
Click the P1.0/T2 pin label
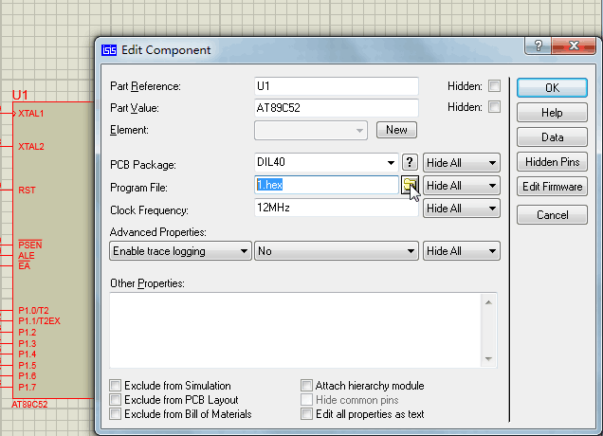[x=33, y=310]
